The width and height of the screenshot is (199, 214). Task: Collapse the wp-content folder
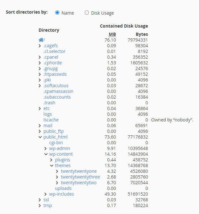46,154
